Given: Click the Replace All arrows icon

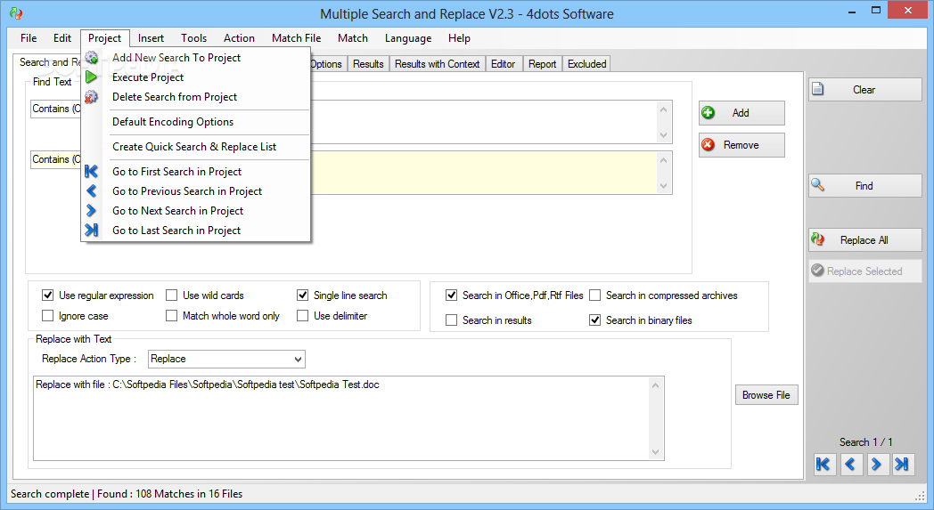Looking at the screenshot, I should (x=818, y=239).
